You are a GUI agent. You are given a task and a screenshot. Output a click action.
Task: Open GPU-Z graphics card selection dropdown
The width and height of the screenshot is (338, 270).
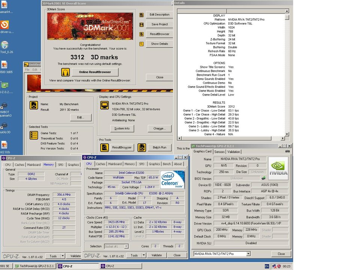pos(248,253)
